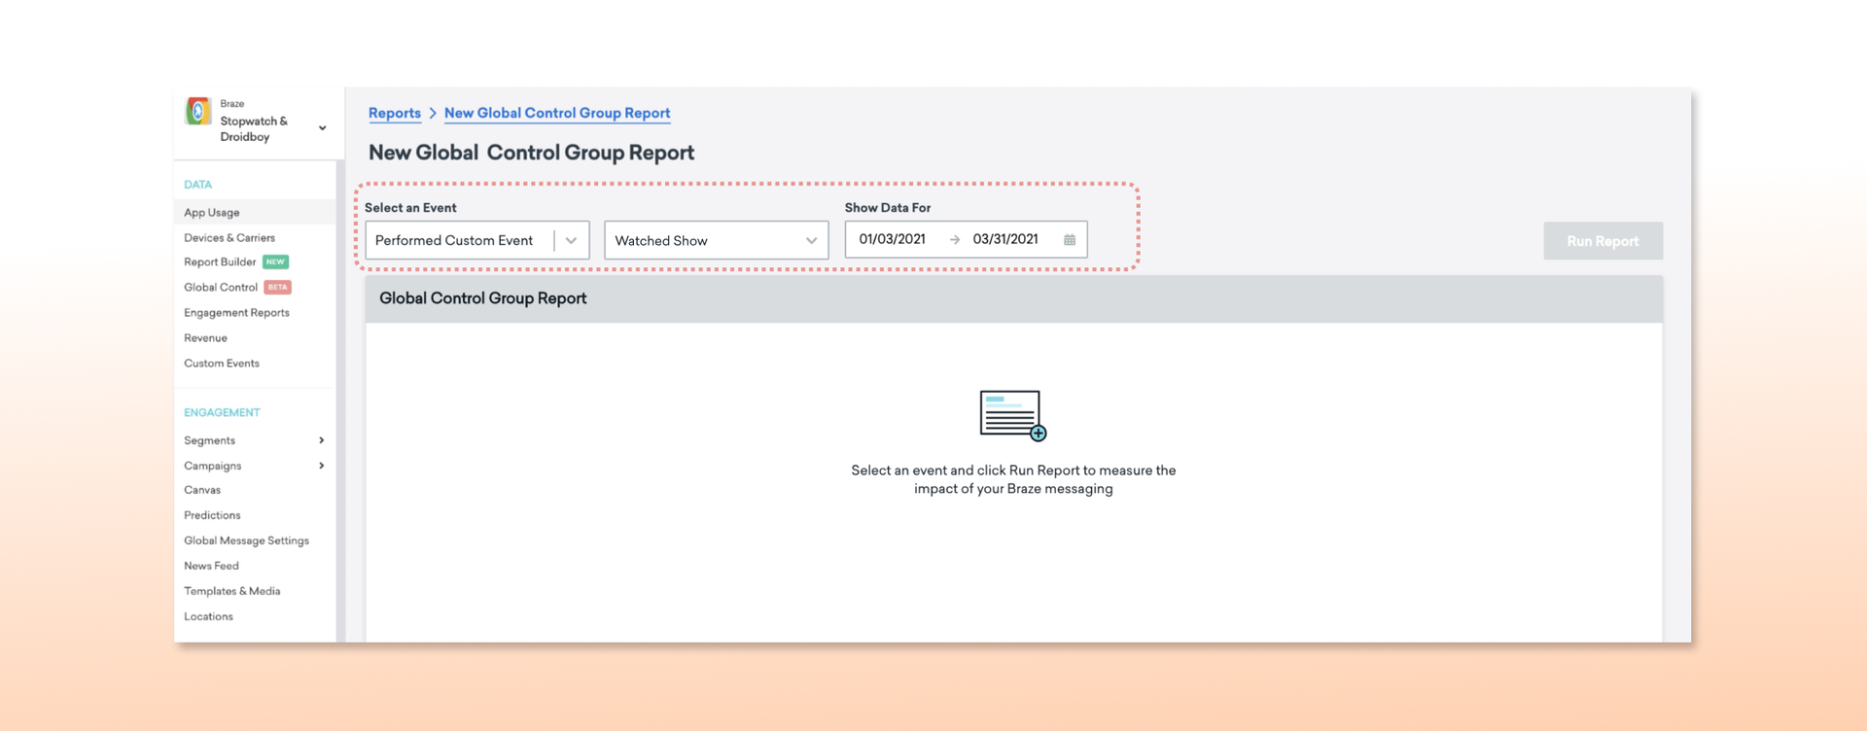Select Custom Events in sidebar
The image size is (1867, 731).
(222, 364)
